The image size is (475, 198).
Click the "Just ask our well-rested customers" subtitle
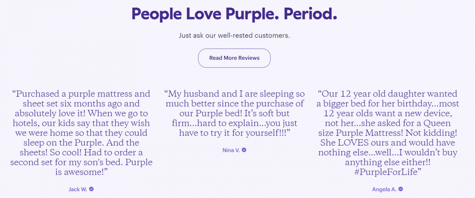click(x=234, y=36)
